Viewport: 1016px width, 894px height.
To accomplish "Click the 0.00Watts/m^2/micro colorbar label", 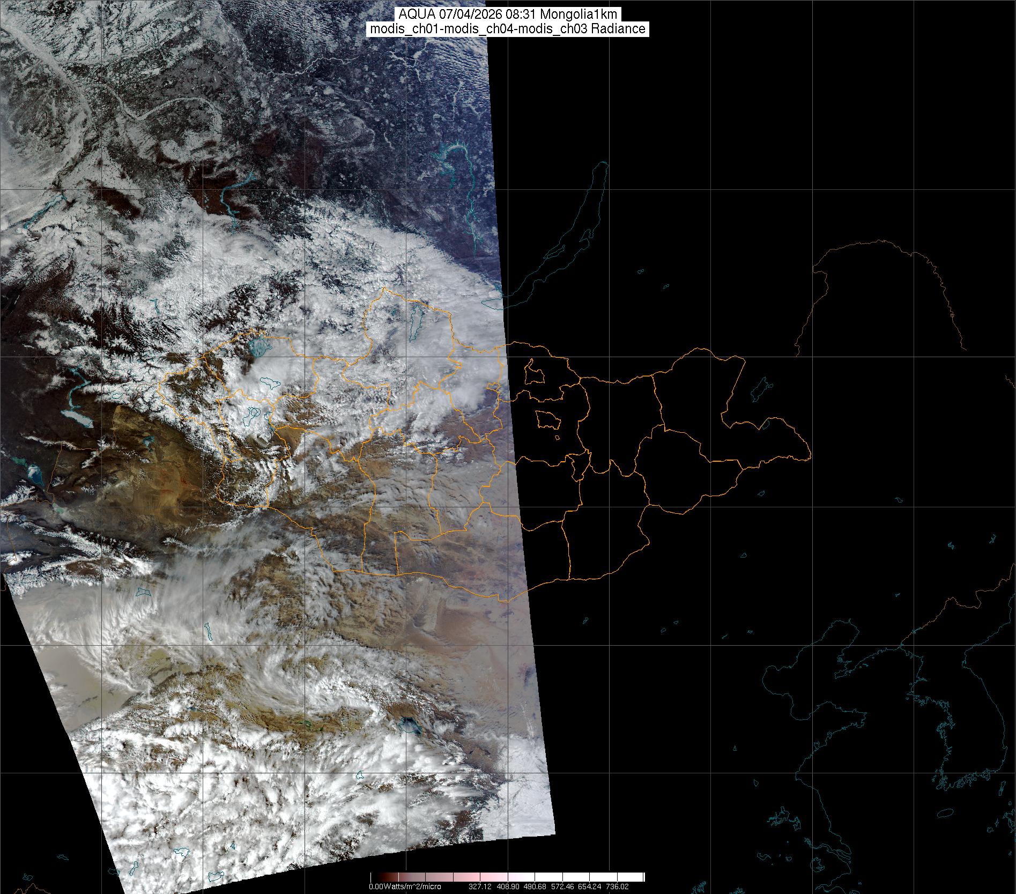I will 405,887.
